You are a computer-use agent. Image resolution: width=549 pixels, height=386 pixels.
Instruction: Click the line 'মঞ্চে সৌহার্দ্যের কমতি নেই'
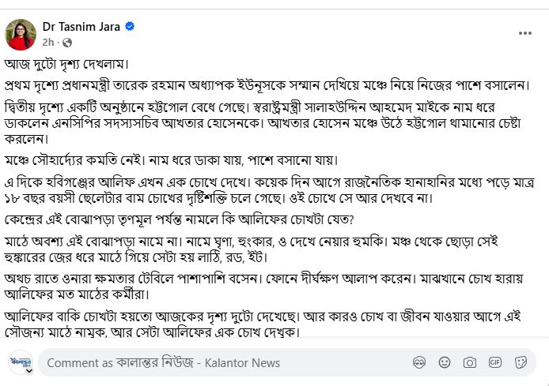171,160
